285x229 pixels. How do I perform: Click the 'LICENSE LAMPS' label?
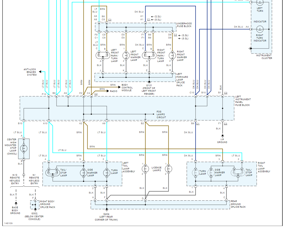click(156, 169)
